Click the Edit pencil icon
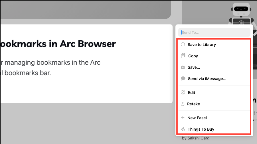The height and width of the screenshot is (144, 257). (183, 92)
